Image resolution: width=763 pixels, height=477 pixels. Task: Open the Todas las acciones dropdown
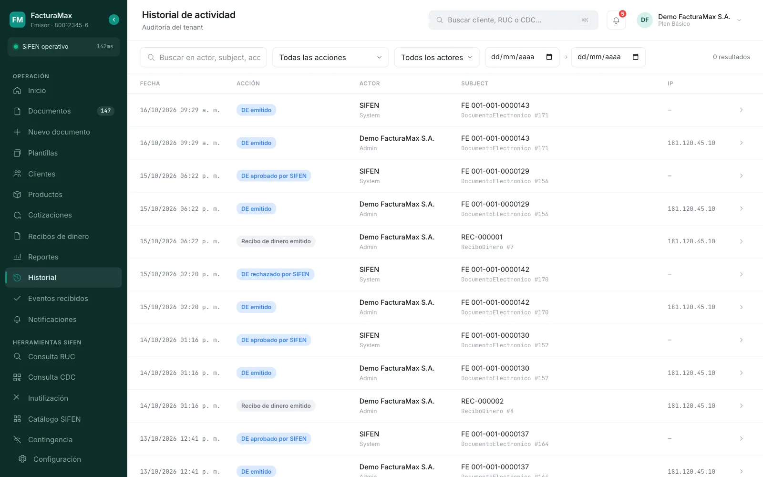click(330, 57)
